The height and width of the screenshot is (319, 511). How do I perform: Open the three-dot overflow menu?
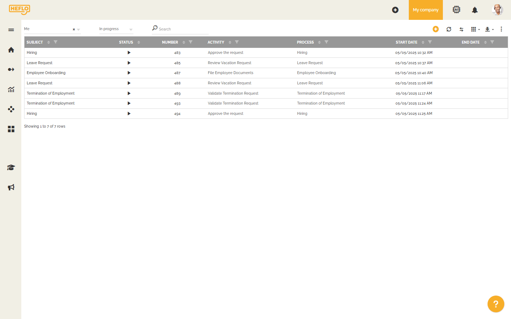coord(501,29)
